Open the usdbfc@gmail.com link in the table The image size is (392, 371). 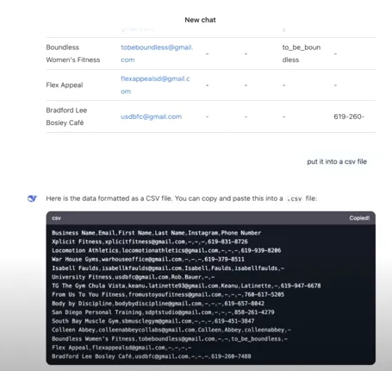pos(151,116)
